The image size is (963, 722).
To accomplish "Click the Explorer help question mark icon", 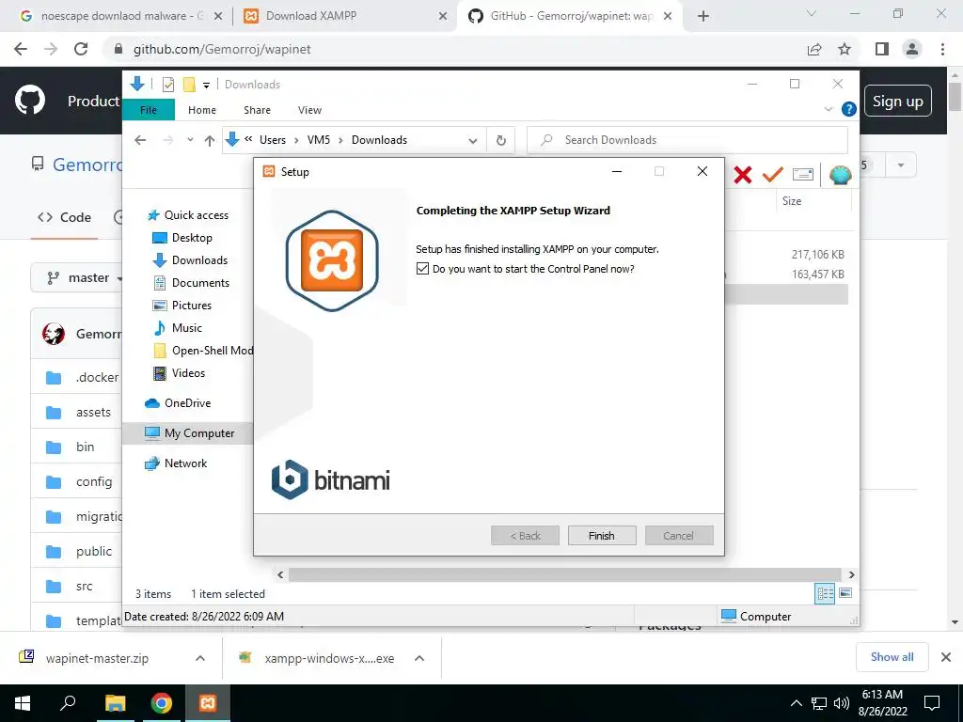I will point(849,109).
